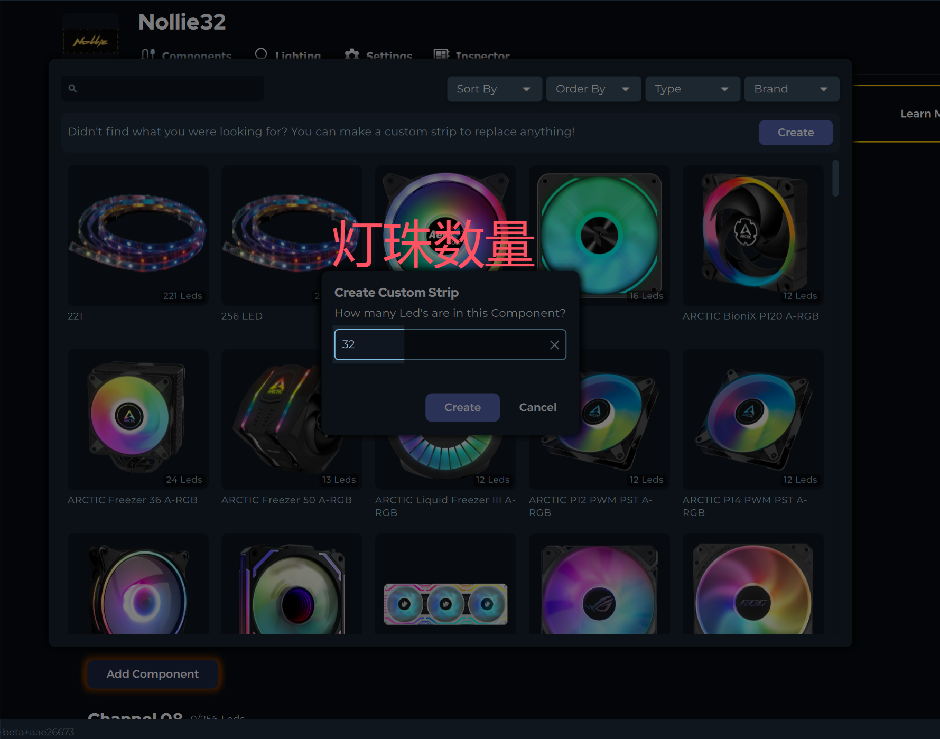Open the Order By dropdown
The height and width of the screenshot is (739, 940).
[593, 89]
